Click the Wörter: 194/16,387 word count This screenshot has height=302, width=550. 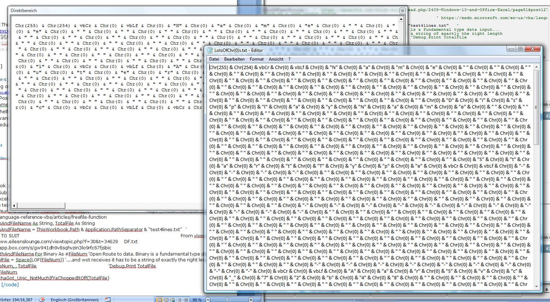(x=16, y=299)
